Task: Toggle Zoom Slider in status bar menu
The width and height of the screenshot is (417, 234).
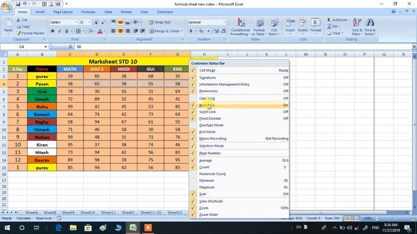Action: coord(239,214)
